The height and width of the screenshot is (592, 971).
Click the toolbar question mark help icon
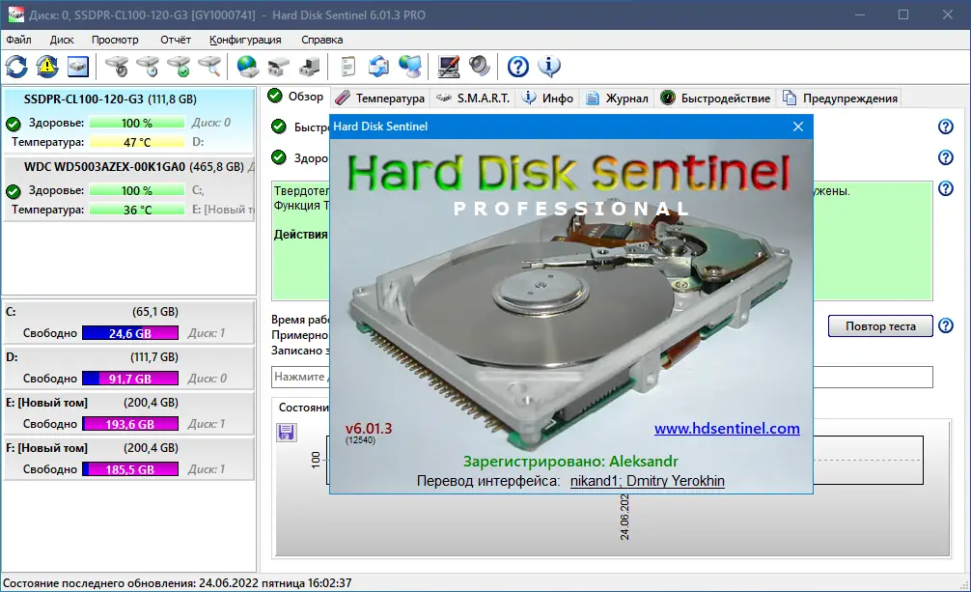click(517, 67)
